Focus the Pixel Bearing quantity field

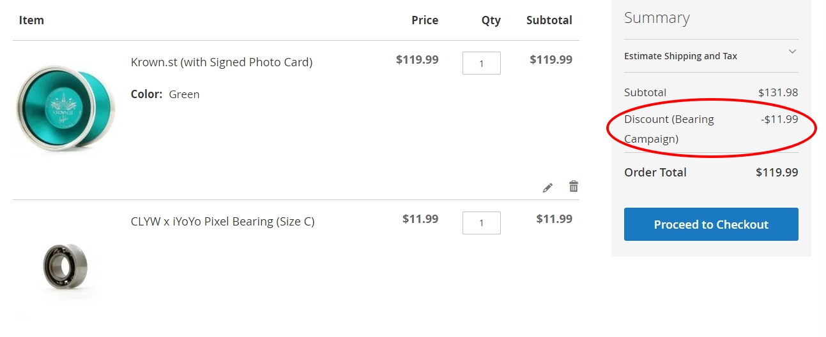pyautogui.click(x=482, y=222)
